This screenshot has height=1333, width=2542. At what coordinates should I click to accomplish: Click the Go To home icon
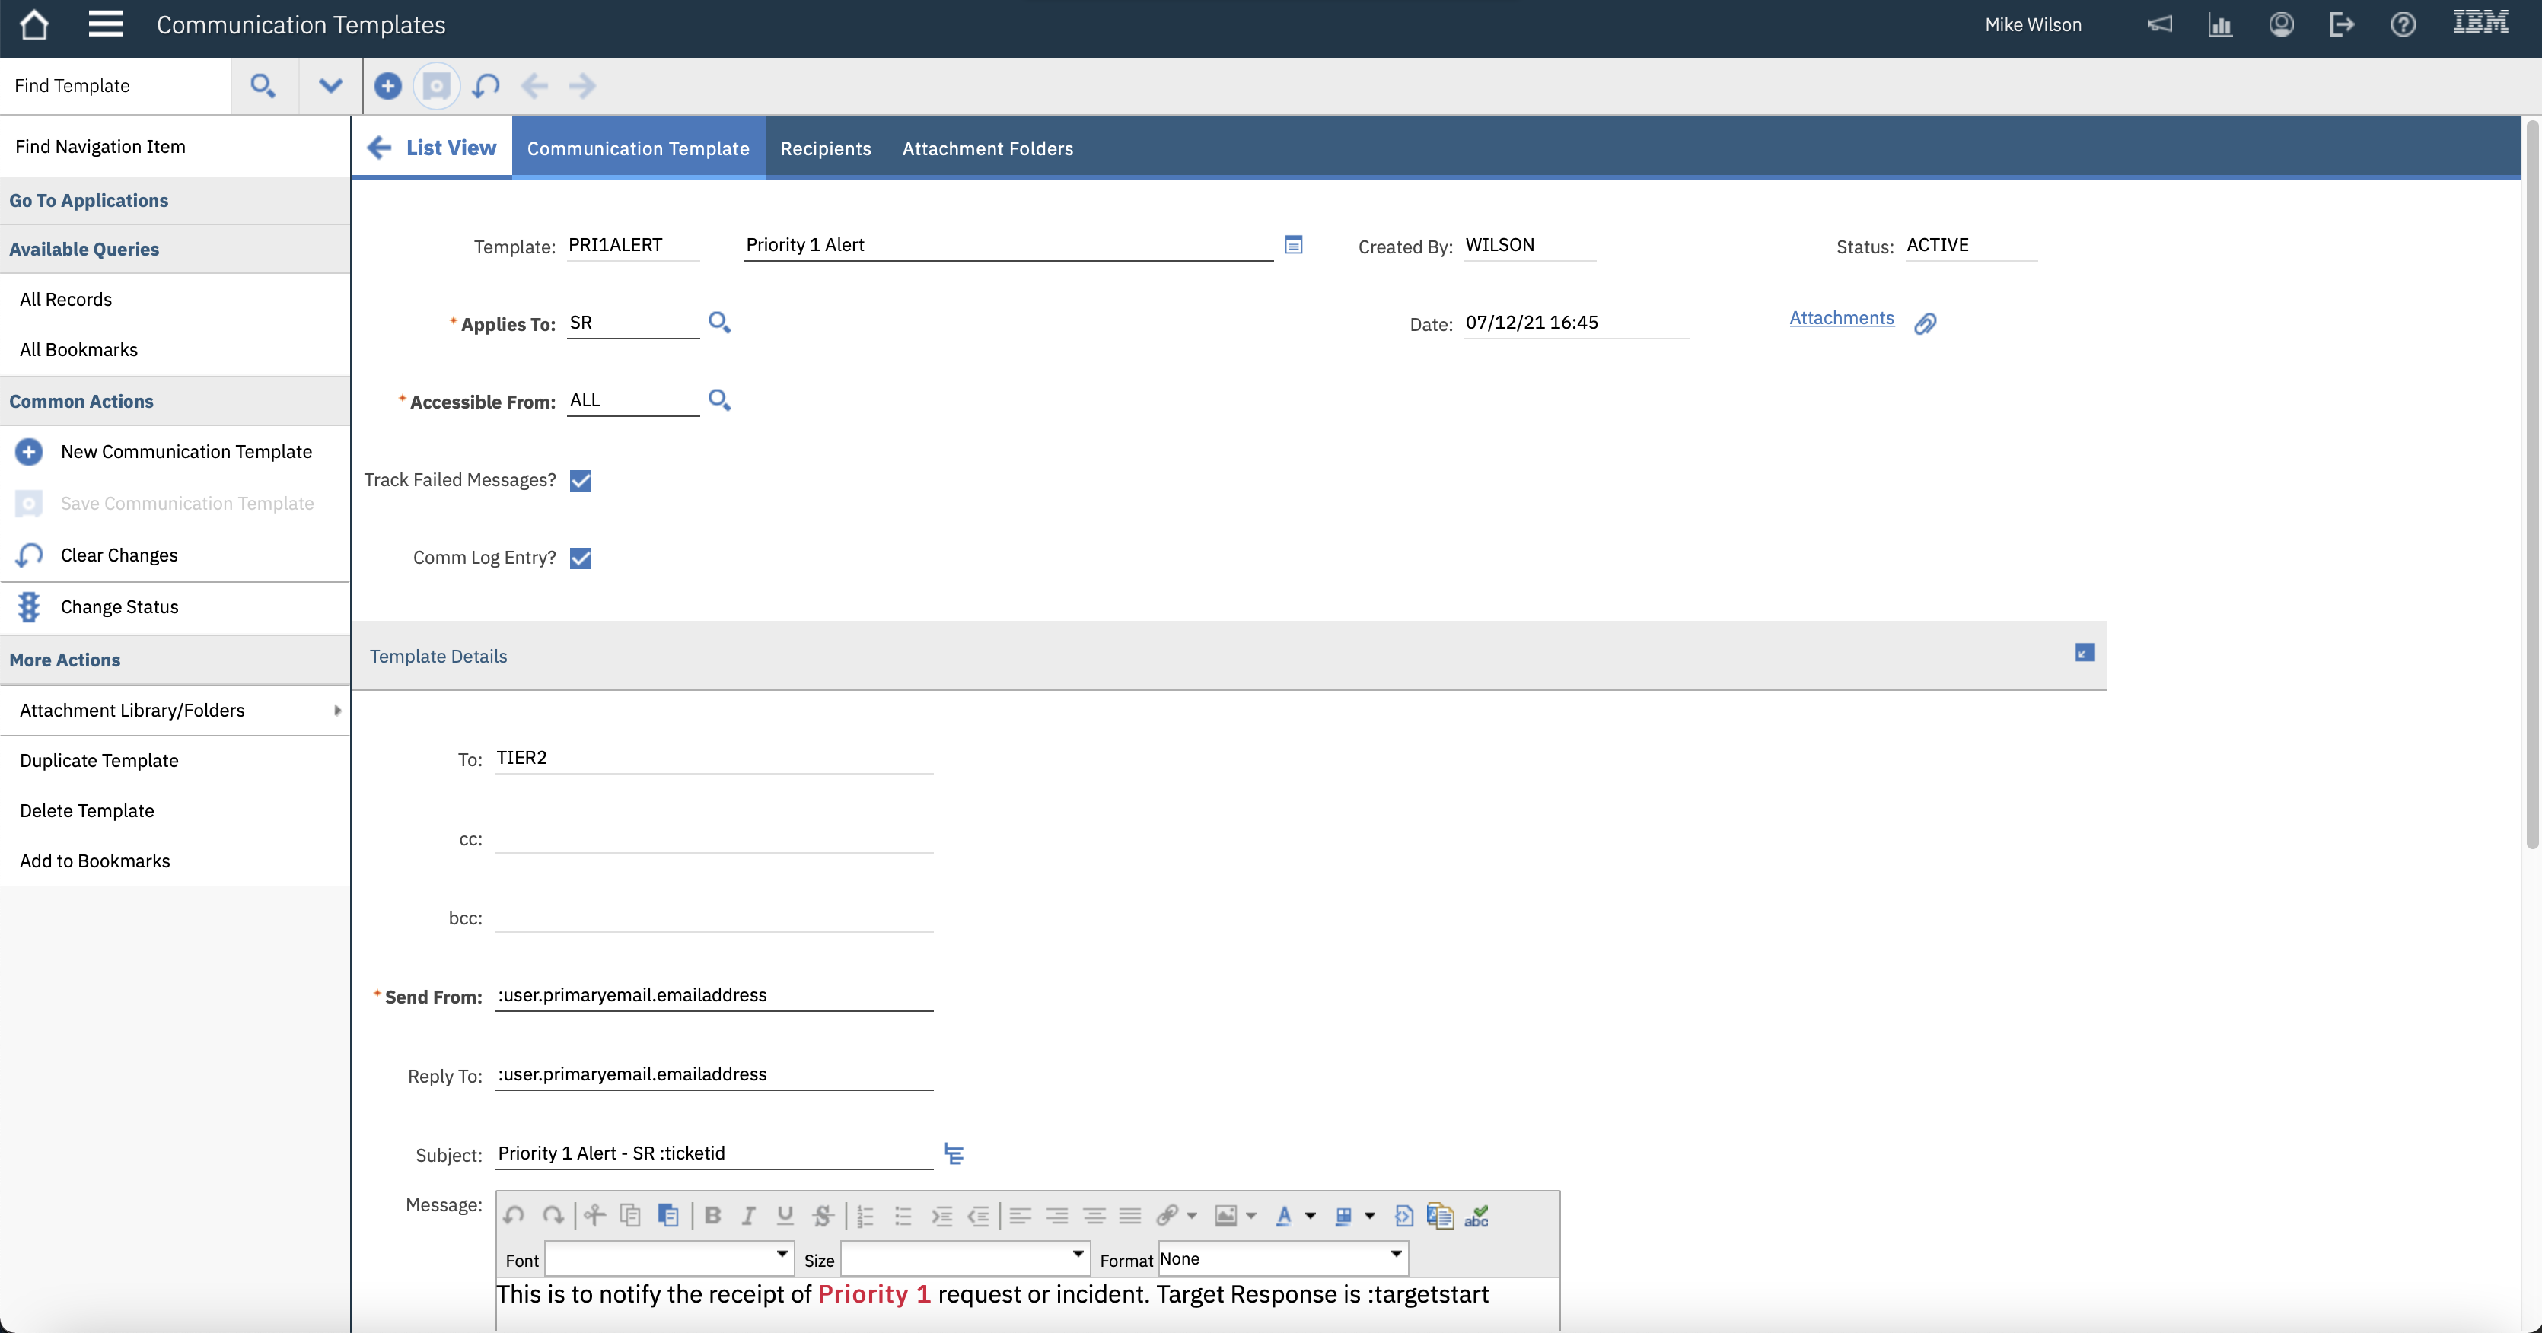(33, 24)
